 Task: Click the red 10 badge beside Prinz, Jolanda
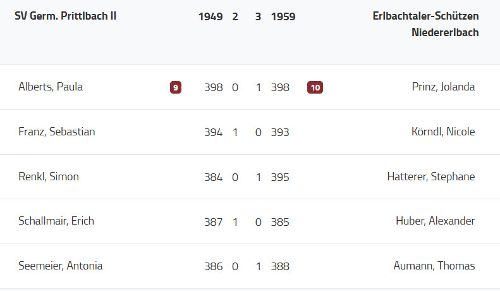click(x=315, y=87)
